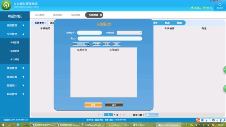Click the moon icon on IME bar
The image size is (226, 127).
coord(206,120)
